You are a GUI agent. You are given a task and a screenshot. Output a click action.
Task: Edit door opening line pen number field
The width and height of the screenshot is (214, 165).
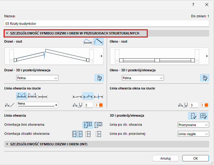pyautogui.click(x=88, y=105)
